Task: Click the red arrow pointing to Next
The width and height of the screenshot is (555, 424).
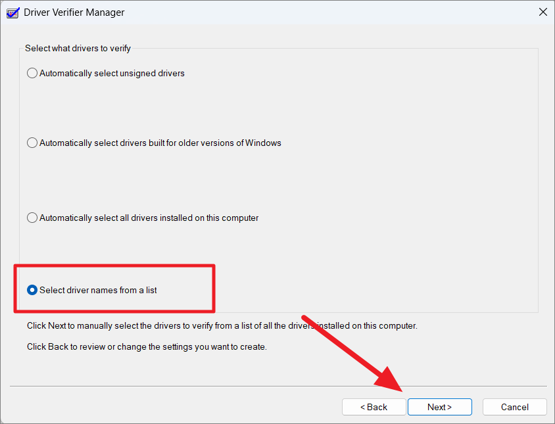Action: coord(352,353)
